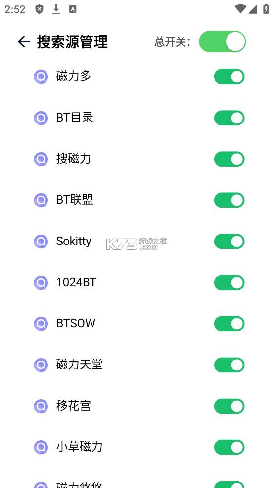Turn off the 总开关 master switch
This screenshot has height=488, width=274.
pyautogui.click(x=222, y=41)
